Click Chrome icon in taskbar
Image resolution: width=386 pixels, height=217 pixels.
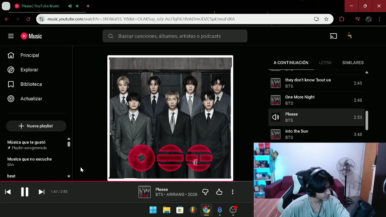click(206, 210)
